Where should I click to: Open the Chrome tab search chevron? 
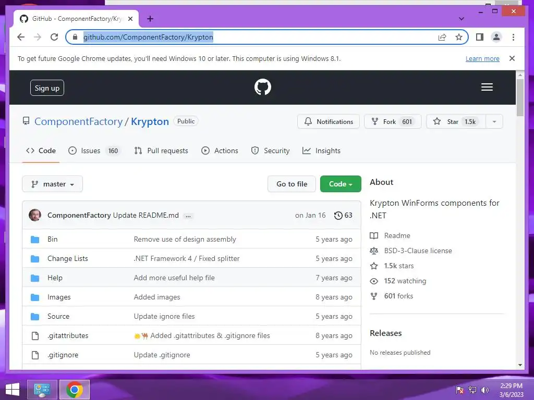pos(462,19)
